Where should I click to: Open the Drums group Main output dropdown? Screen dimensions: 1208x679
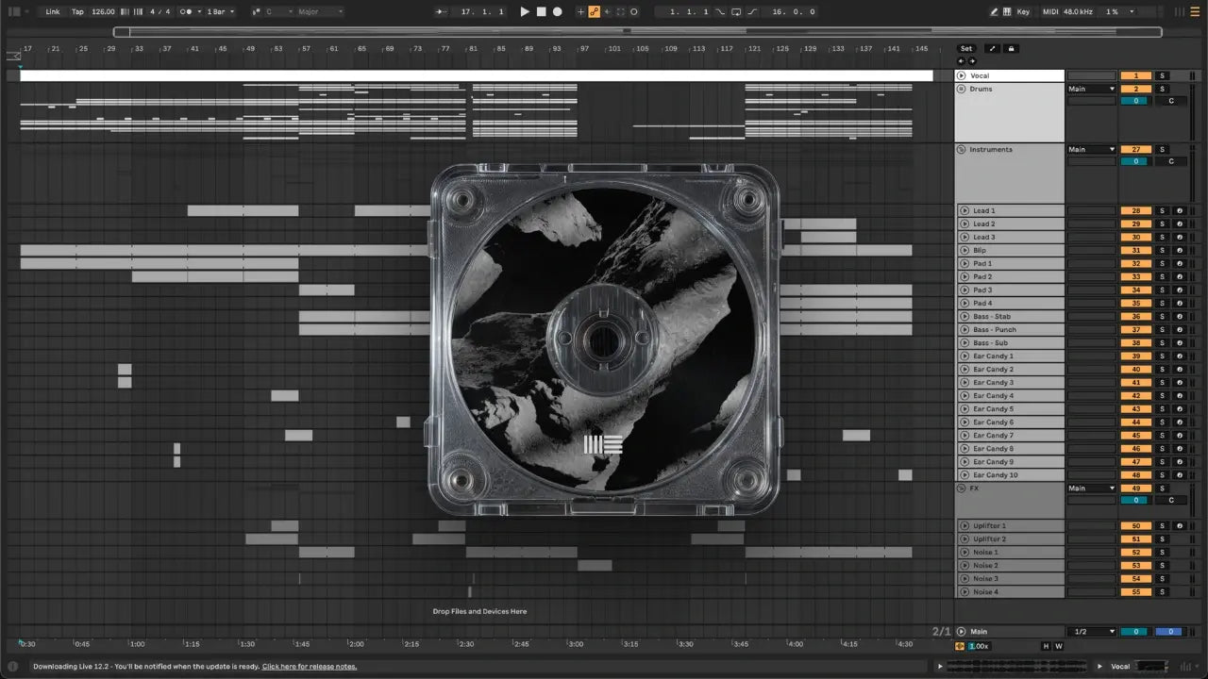(x=1091, y=89)
